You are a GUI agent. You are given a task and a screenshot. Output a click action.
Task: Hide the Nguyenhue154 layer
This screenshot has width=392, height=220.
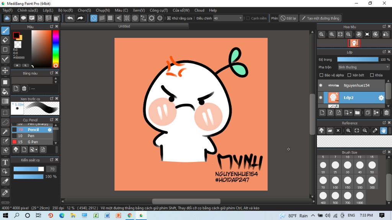(x=321, y=85)
